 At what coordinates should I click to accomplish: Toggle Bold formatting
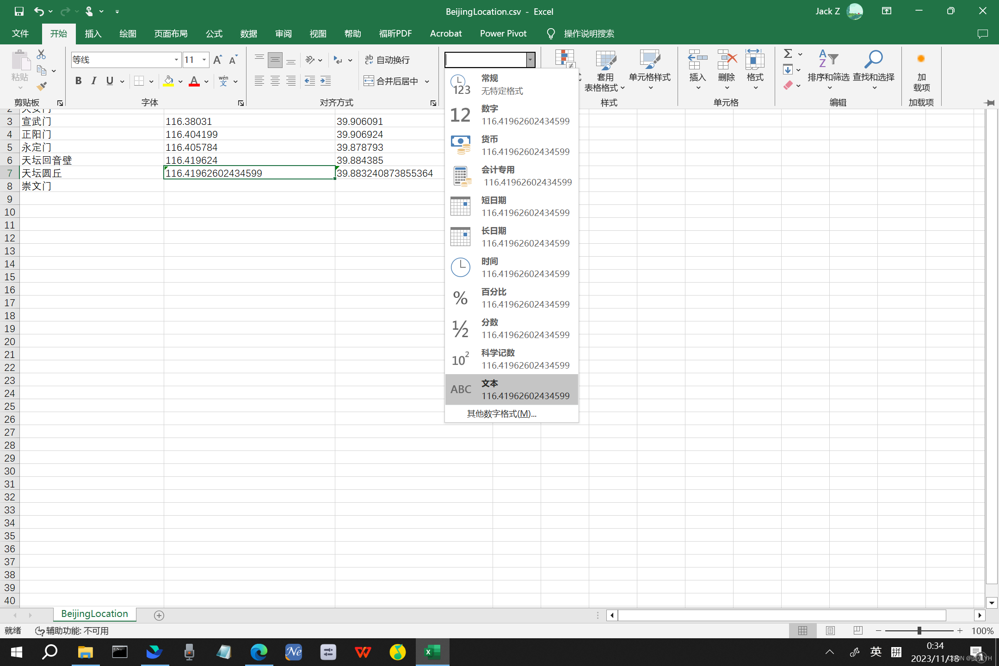(x=78, y=81)
